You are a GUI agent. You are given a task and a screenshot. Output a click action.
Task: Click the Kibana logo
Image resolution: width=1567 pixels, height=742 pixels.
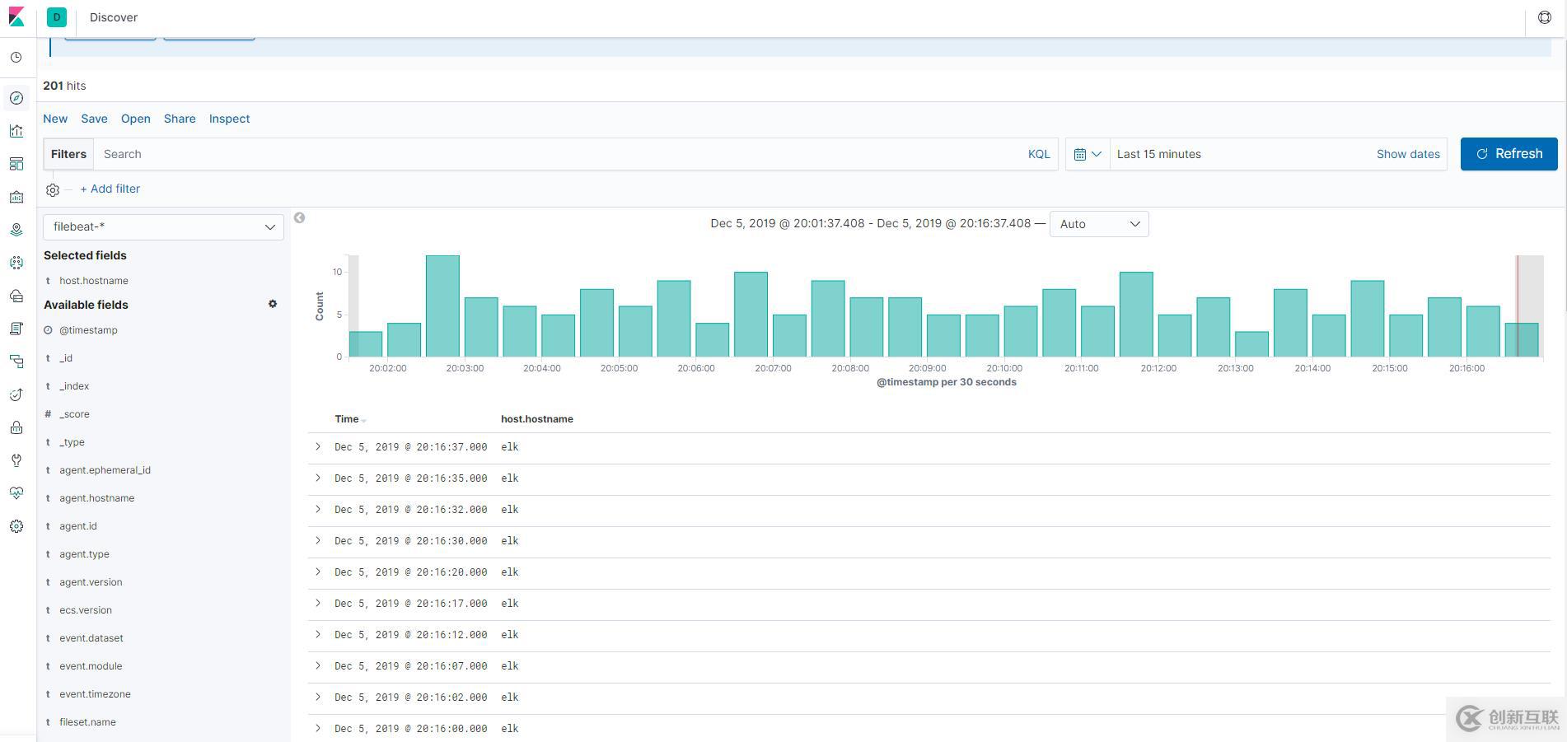pyautogui.click(x=16, y=17)
